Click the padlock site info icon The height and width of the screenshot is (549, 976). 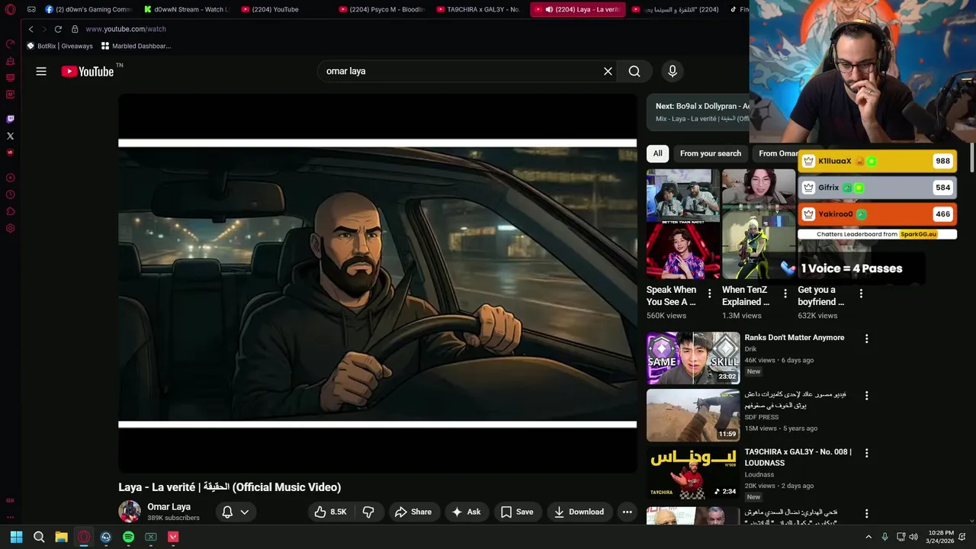click(75, 29)
